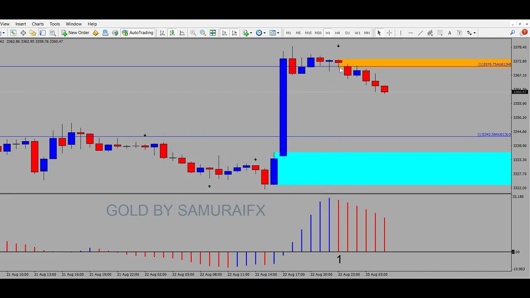Open the Navigator star-folder icon
This screenshot has height=298, width=530.
tap(33, 33)
